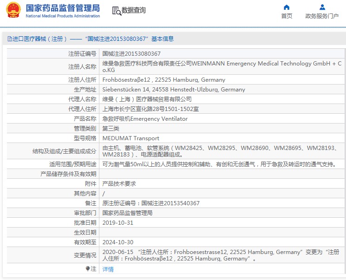Click the NMPA national emblem logo

click(13, 10)
